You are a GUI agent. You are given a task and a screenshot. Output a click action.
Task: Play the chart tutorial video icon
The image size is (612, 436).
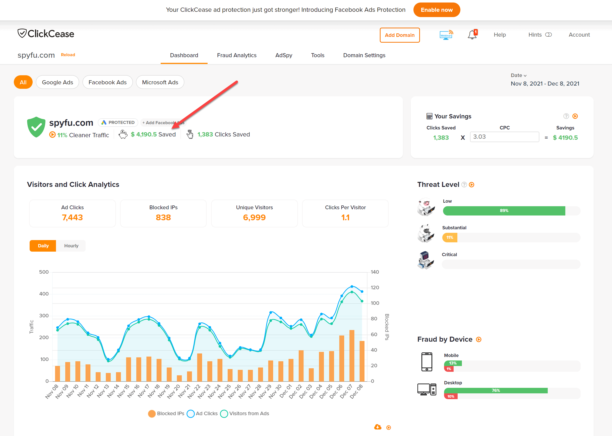(389, 427)
